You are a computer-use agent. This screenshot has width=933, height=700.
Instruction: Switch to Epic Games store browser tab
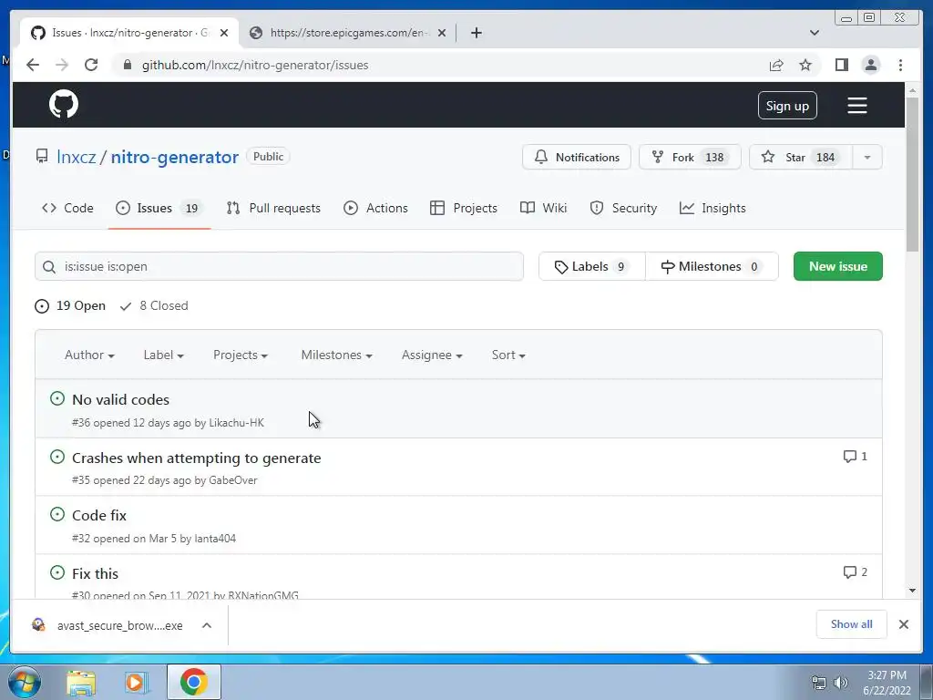tap(347, 33)
